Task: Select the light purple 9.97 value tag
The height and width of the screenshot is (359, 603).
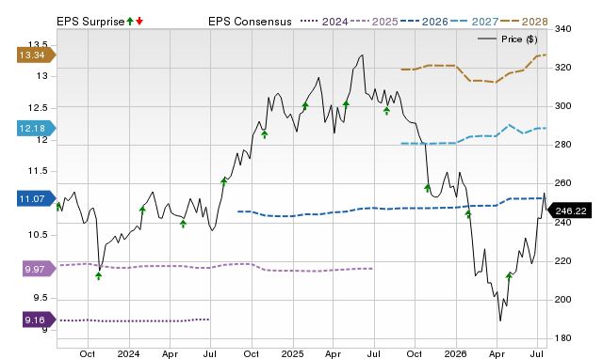Action: [39, 269]
